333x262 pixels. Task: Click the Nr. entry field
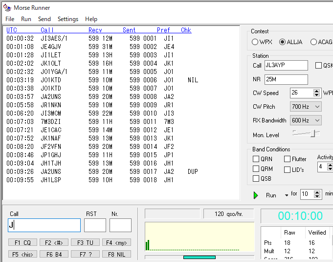(120, 225)
